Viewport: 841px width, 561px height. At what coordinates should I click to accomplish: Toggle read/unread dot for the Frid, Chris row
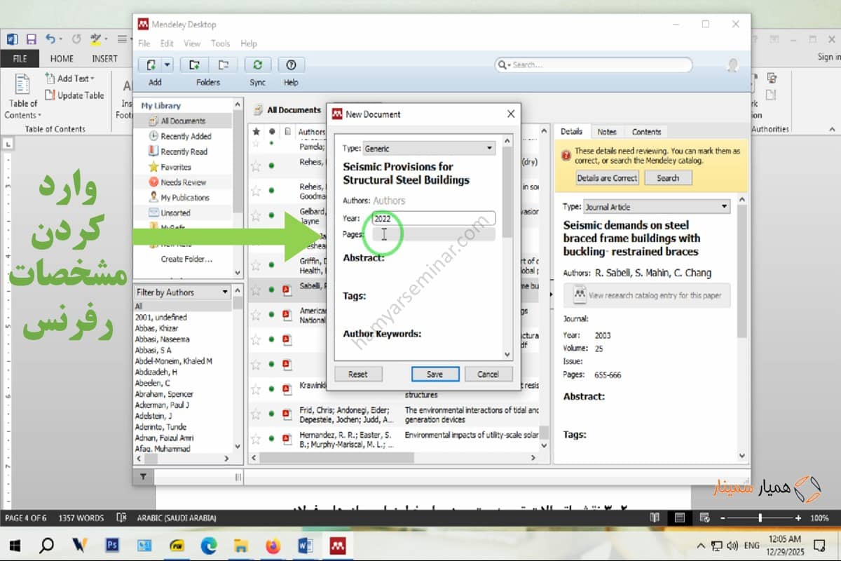pos(271,414)
